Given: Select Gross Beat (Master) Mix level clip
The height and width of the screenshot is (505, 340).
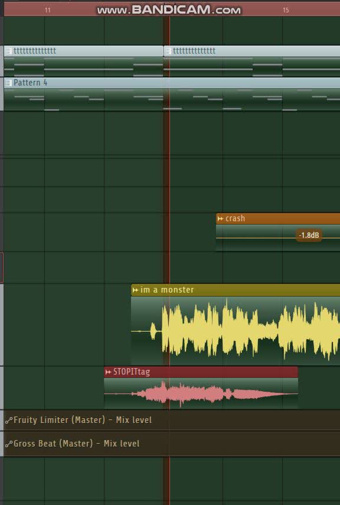Looking at the screenshot, I should [x=172, y=444].
